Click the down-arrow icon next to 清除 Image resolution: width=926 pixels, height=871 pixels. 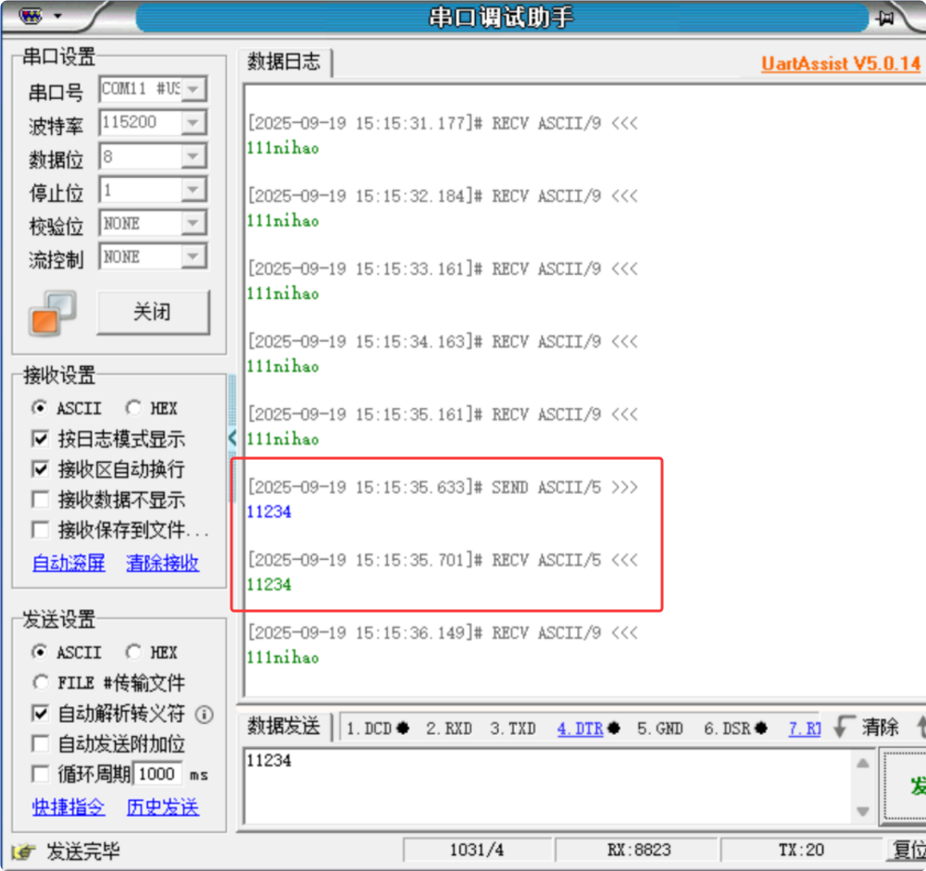845,728
